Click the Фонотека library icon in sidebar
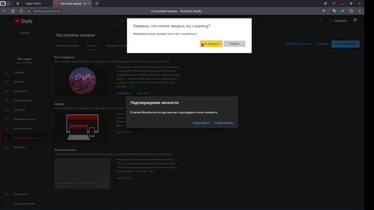The width and height of the screenshot is (374, 210). tap(6, 147)
